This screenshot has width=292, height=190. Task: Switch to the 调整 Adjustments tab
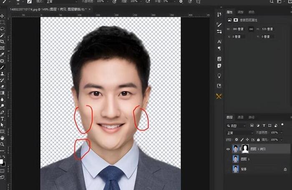240,12
